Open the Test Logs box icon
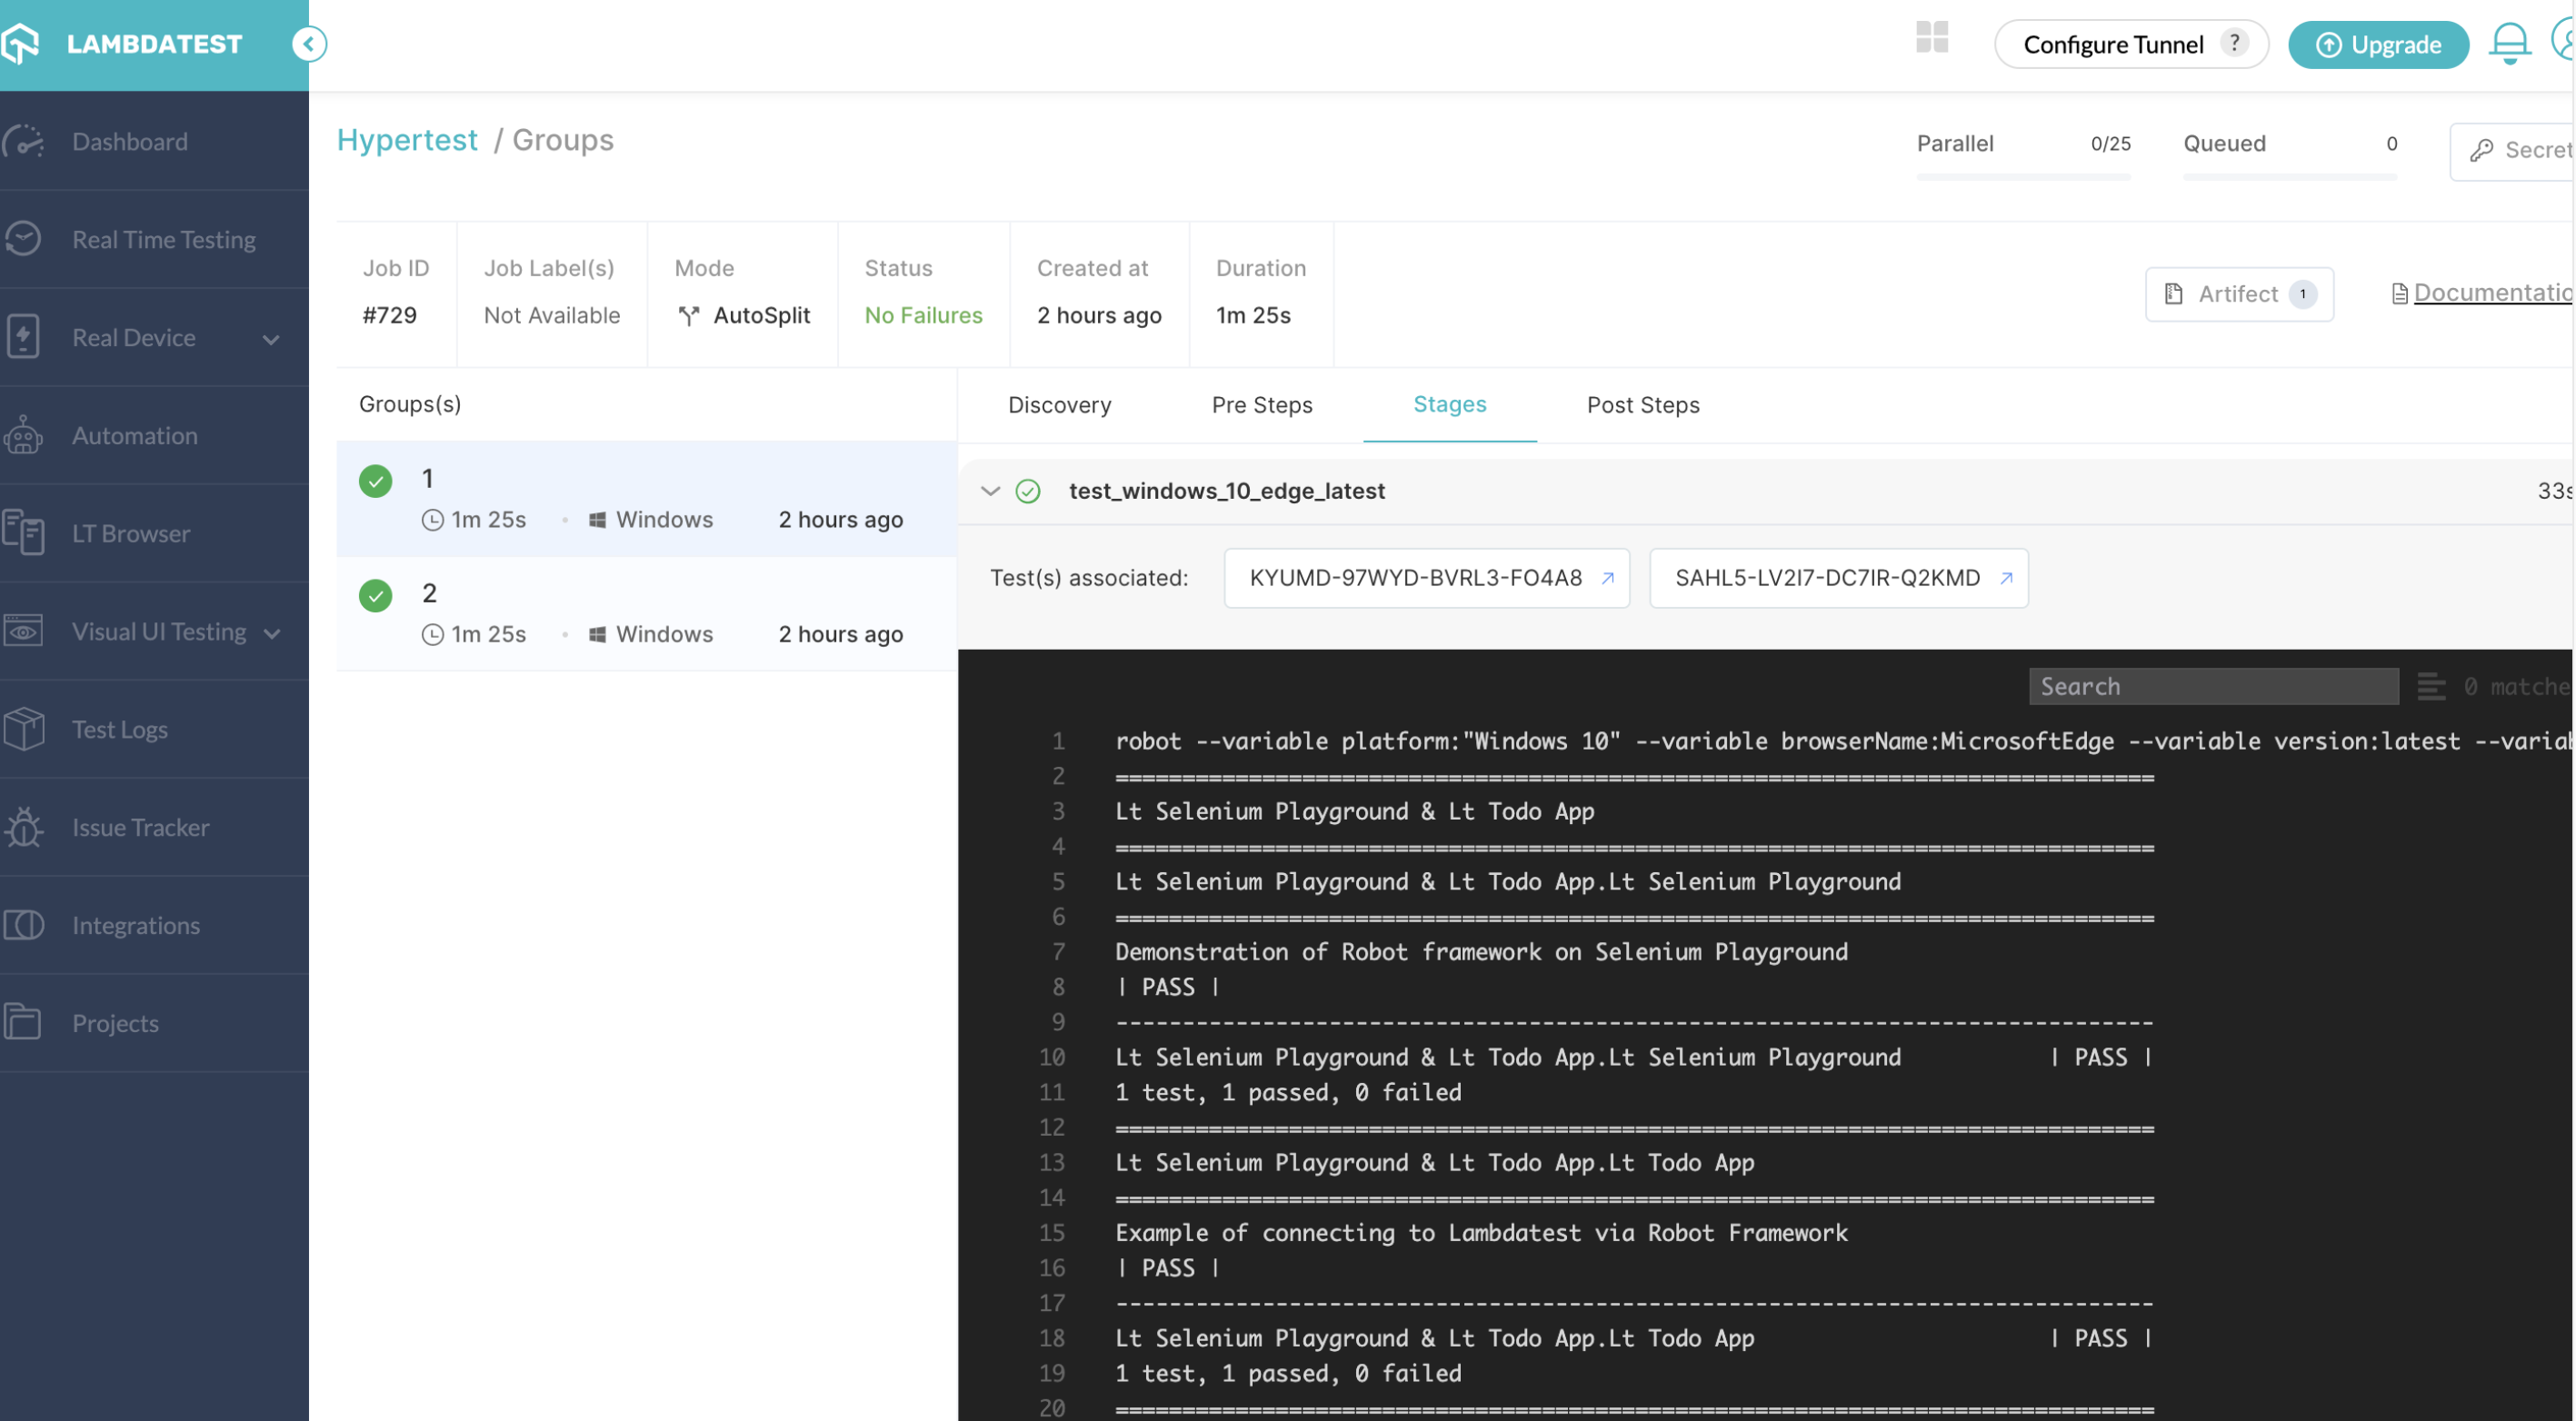Image resolution: width=2576 pixels, height=1421 pixels. click(x=23, y=729)
